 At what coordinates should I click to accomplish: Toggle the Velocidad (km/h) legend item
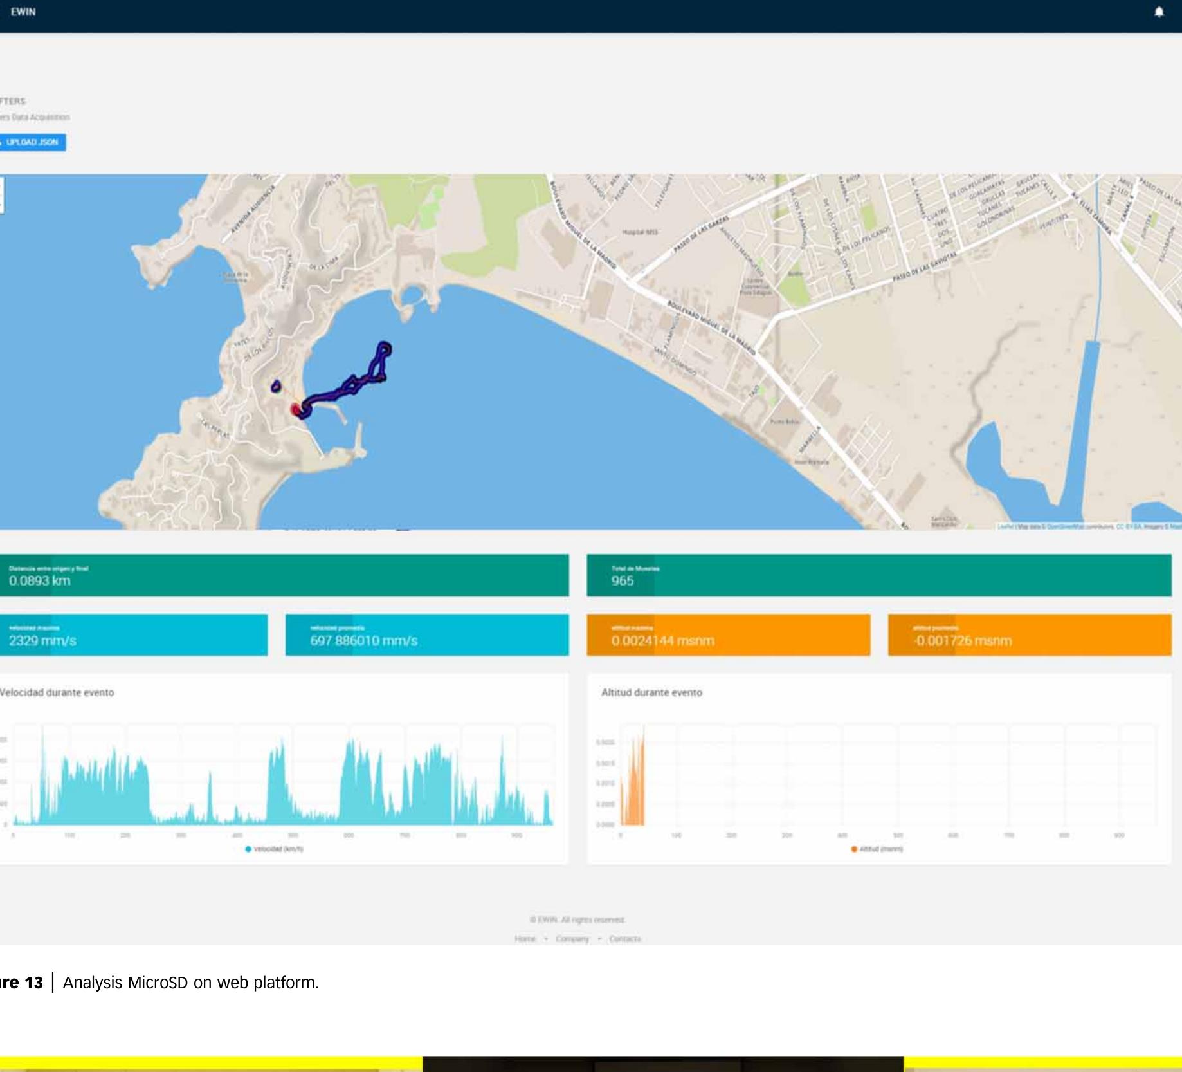pos(274,849)
